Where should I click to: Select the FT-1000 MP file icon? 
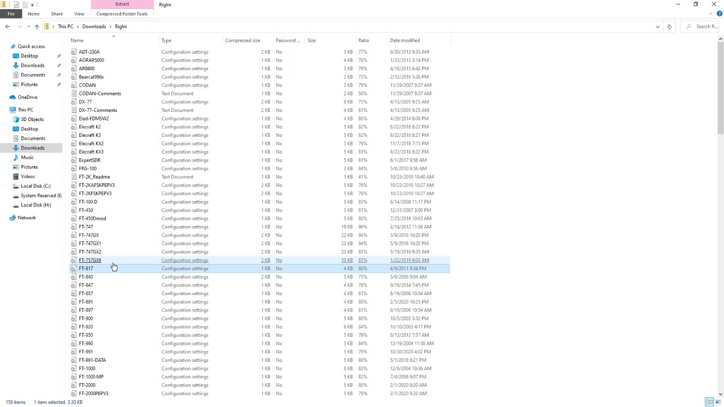[74, 376]
